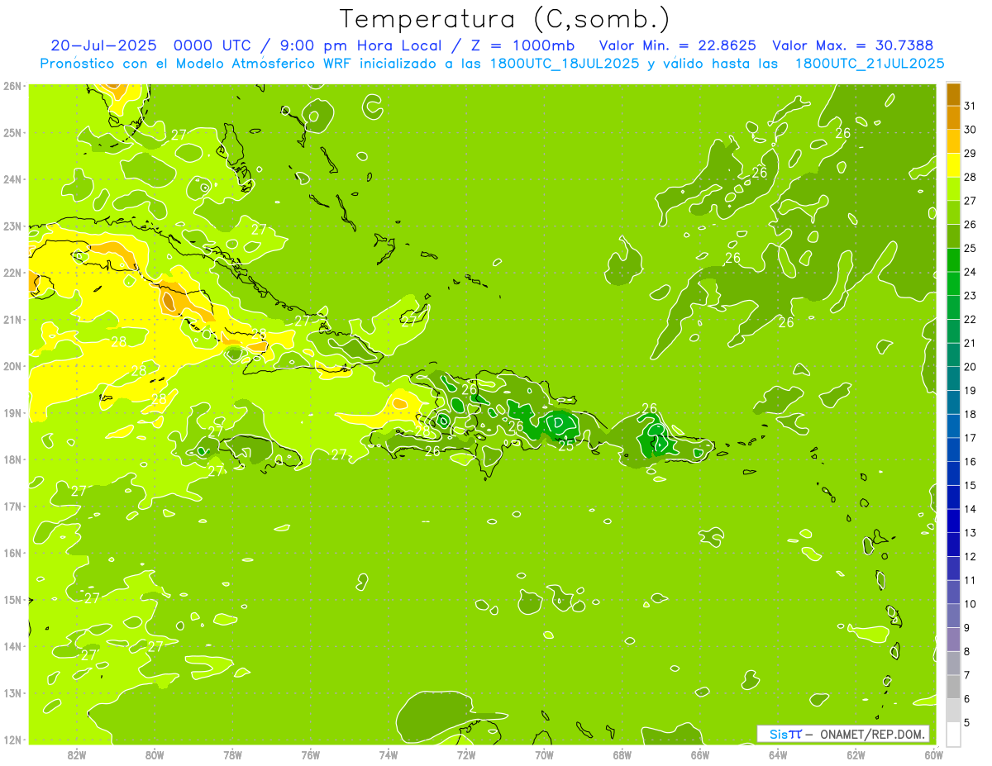Pick the white swatch below legend value 5
992x766 pixels.
(x=953, y=735)
